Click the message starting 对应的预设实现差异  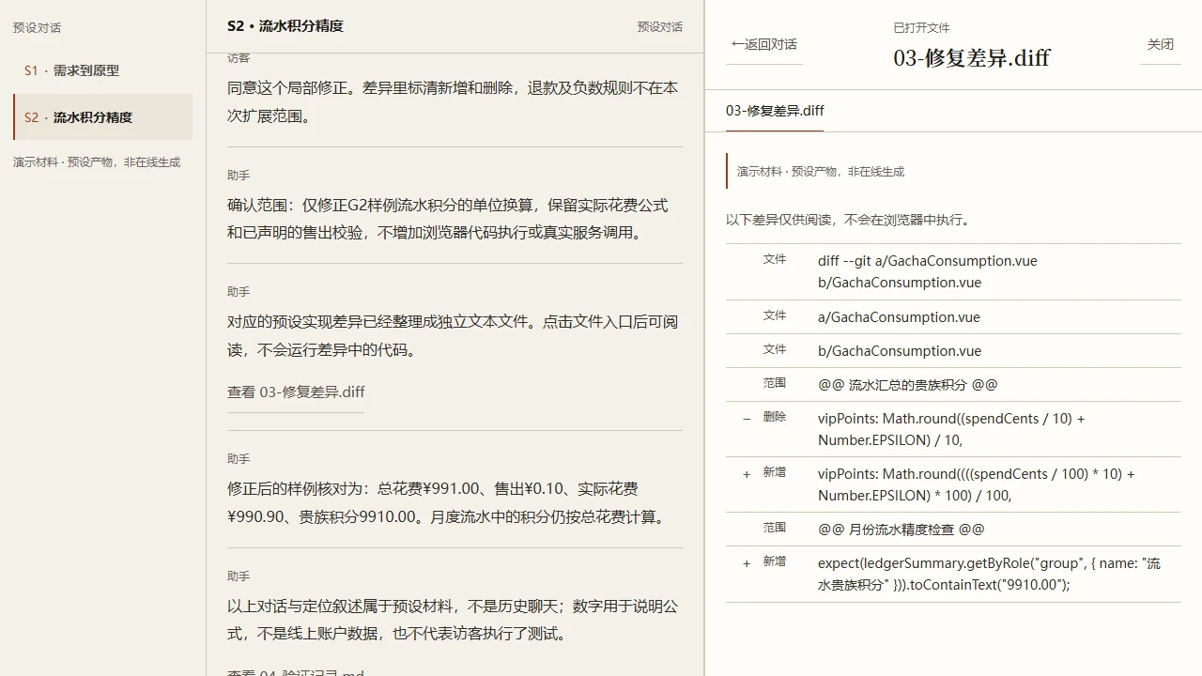point(453,336)
